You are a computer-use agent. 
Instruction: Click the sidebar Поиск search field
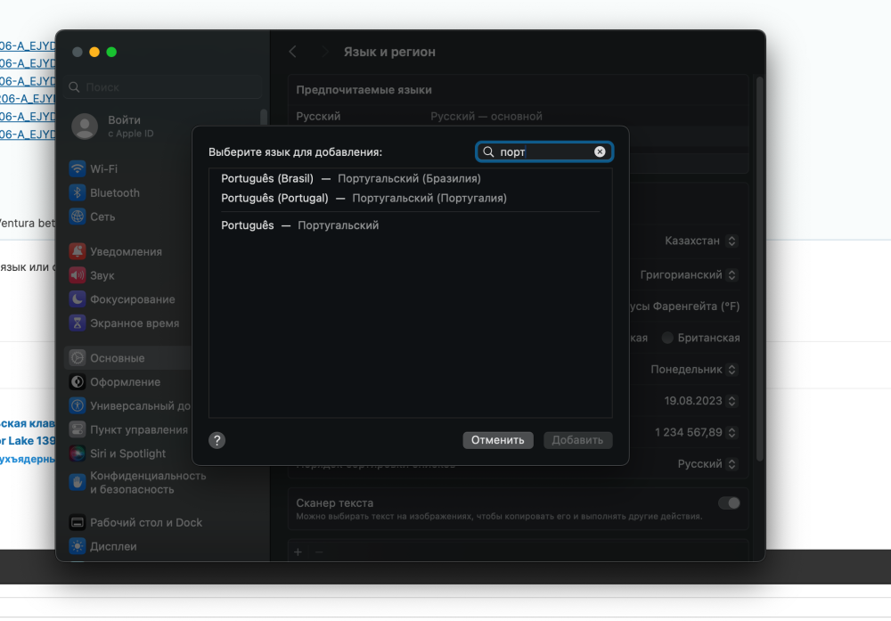163,87
